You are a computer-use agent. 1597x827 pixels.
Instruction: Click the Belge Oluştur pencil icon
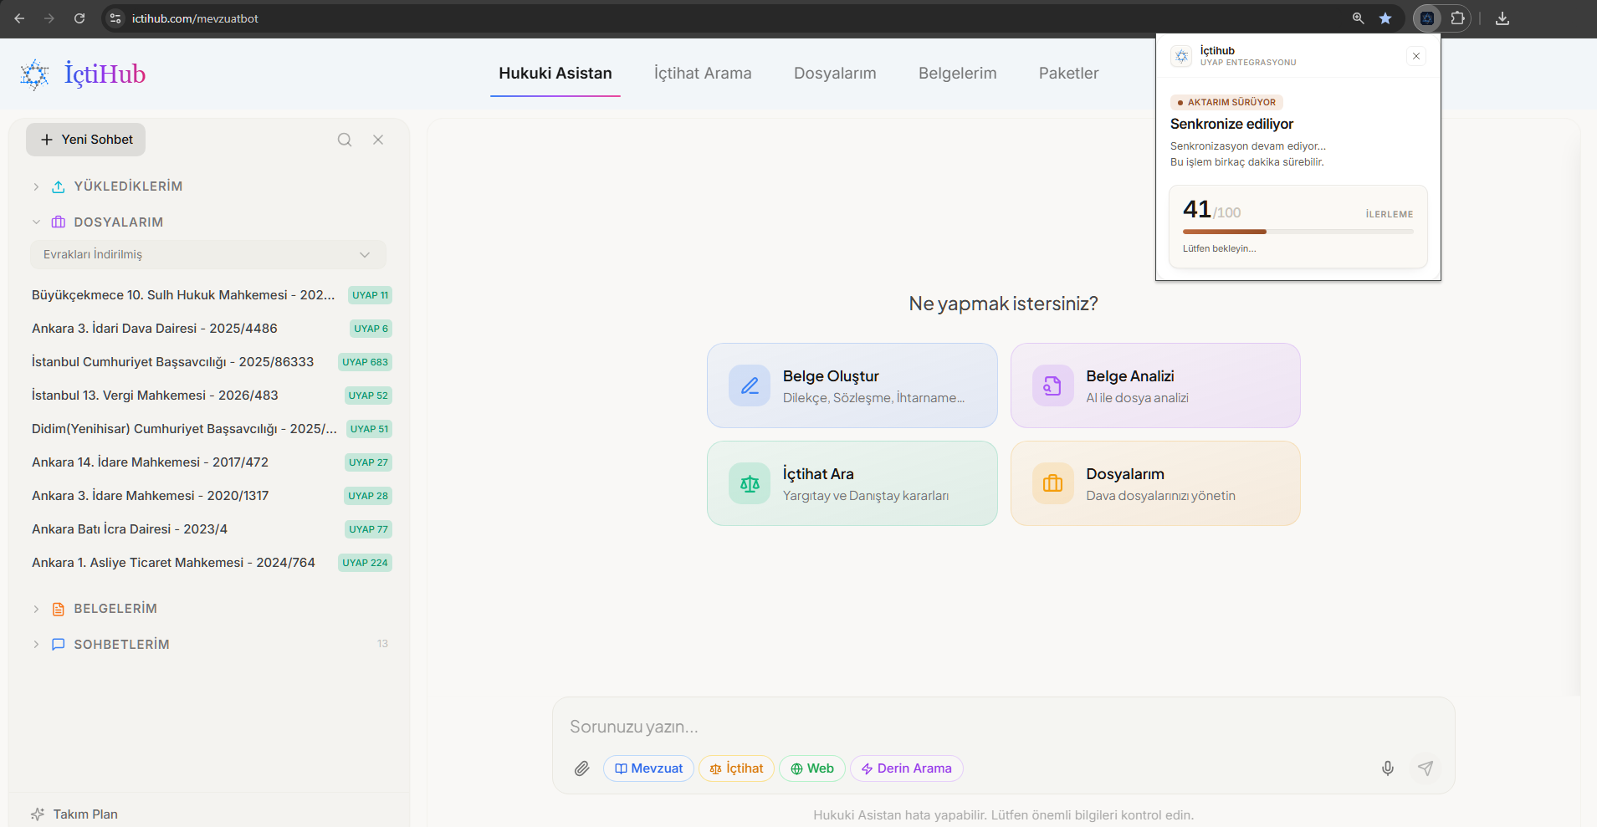(750, 385)
